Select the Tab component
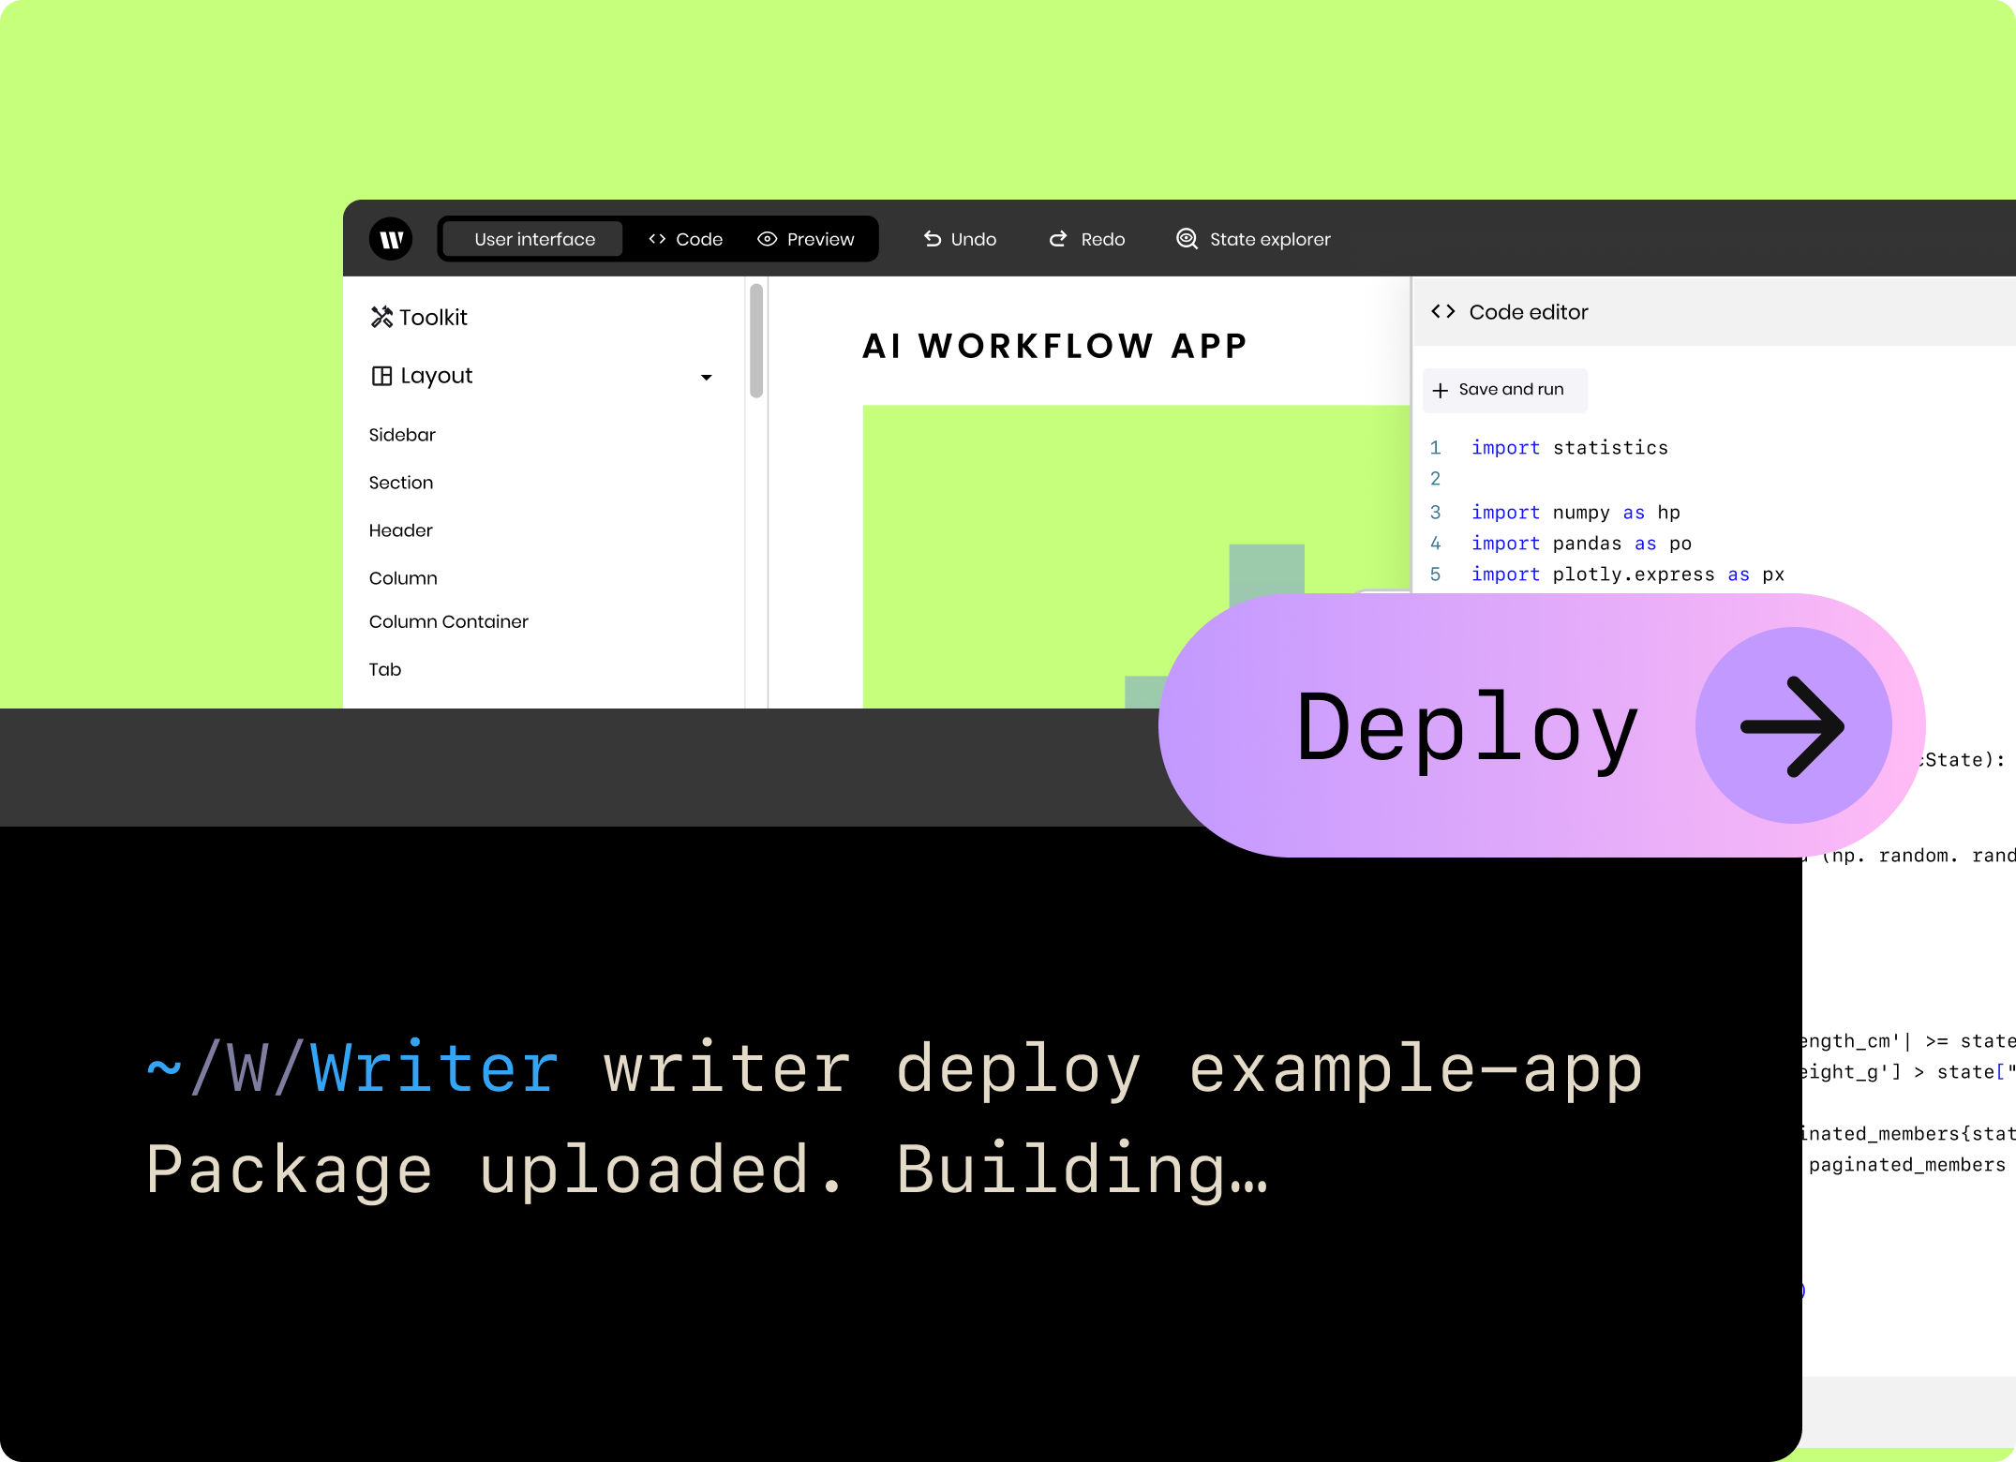Viewport: 2016px width, 1462px height. click(x=385, y=669)
